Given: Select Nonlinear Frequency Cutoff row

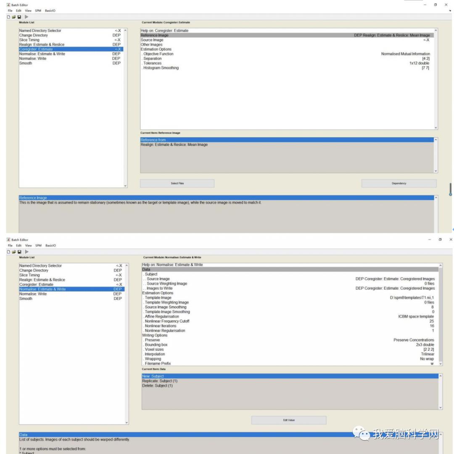Looking at the screenshot, I should (290, 321).
